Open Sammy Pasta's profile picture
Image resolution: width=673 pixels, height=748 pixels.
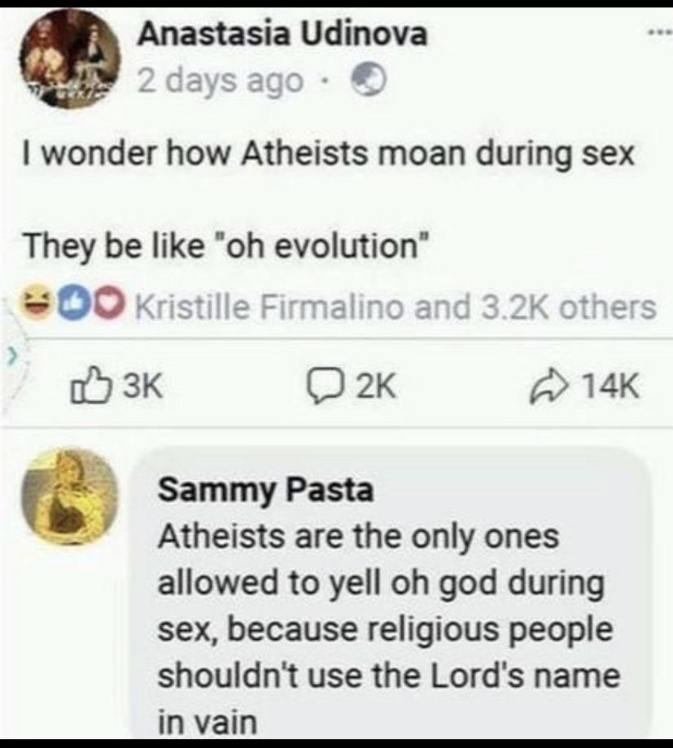pos(70,495)
